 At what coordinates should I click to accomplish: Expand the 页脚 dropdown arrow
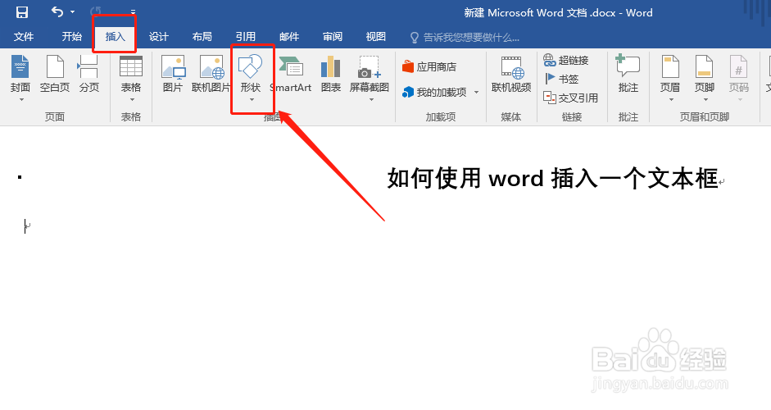[x=705, y=100]
